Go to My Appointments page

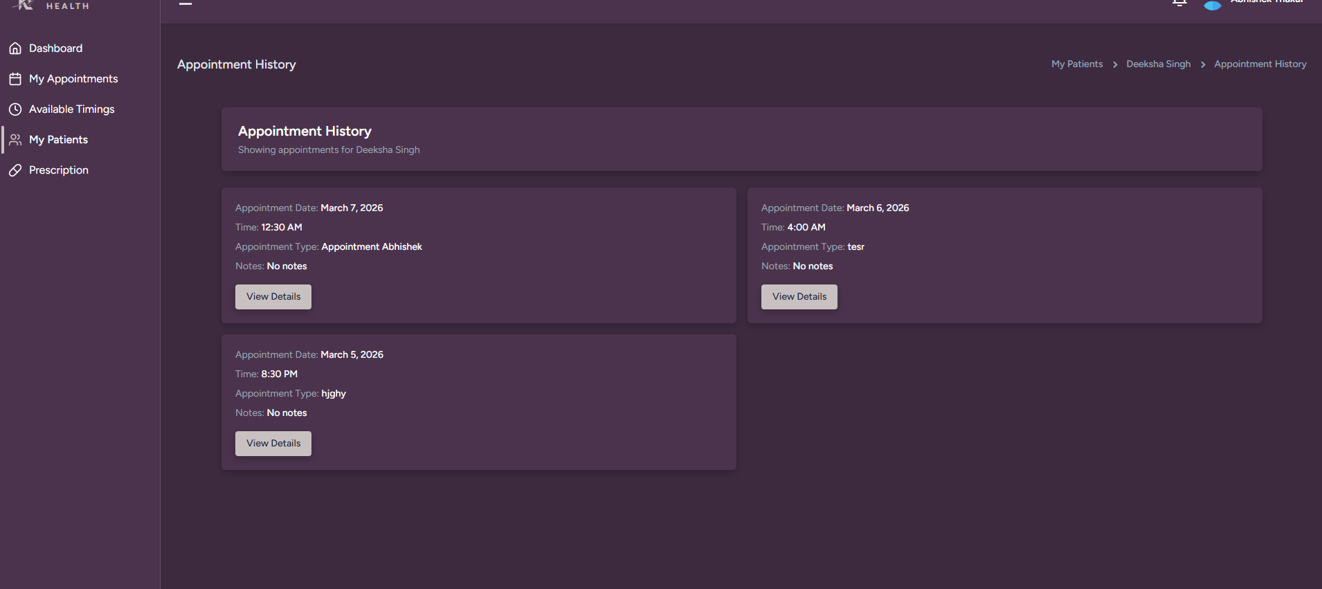pyautogui.click(x=73, y=79)
